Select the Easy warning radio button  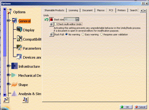(83, 34)
